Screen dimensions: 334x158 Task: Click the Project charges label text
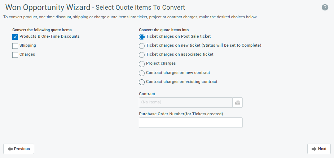click(x=161, y=63)
